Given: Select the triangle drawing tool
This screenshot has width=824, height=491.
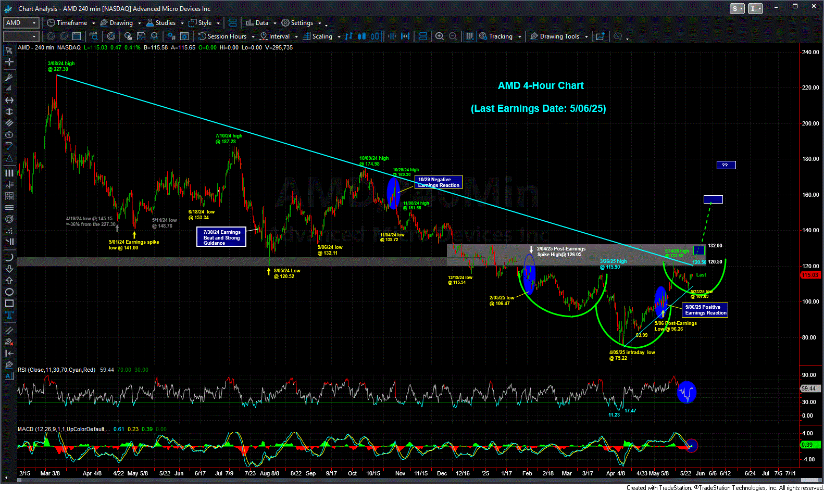Looking at the screenshot, I should pyautogui.click(x=9, y=158).
